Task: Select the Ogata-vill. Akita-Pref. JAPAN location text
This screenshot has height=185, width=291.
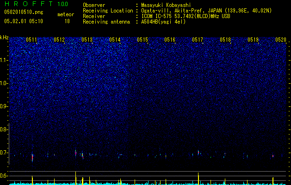Action: (x=206, y=11)
